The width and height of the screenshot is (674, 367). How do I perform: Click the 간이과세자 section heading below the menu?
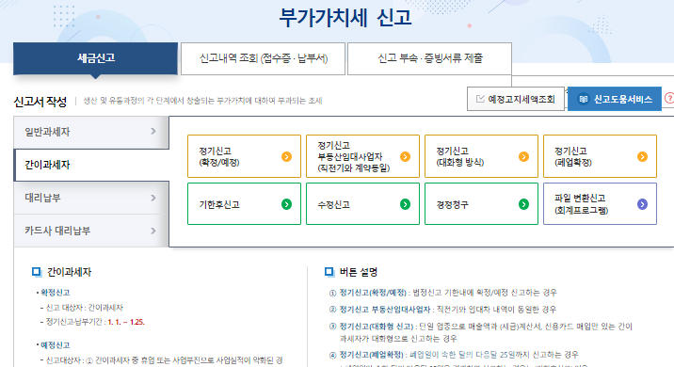pos(70,272)
